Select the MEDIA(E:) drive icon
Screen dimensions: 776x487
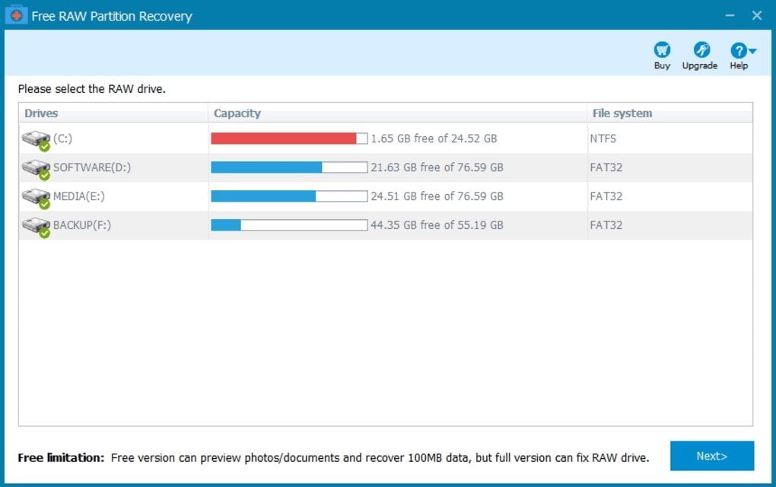[36, 198]
